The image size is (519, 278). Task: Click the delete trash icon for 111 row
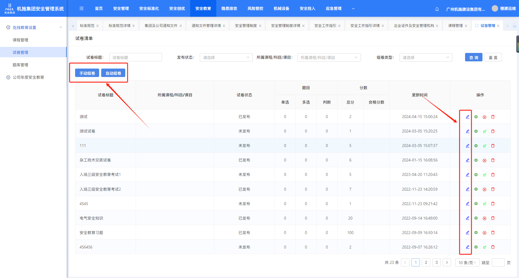point(493,146)
